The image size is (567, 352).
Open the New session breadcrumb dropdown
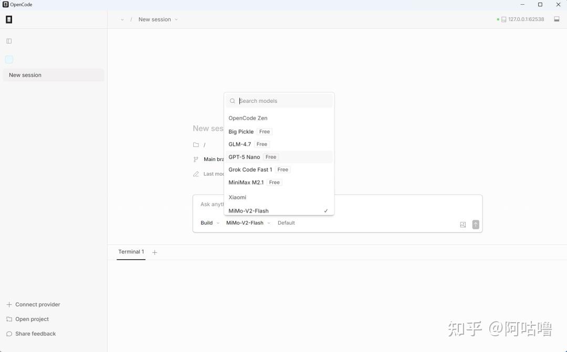158,19
